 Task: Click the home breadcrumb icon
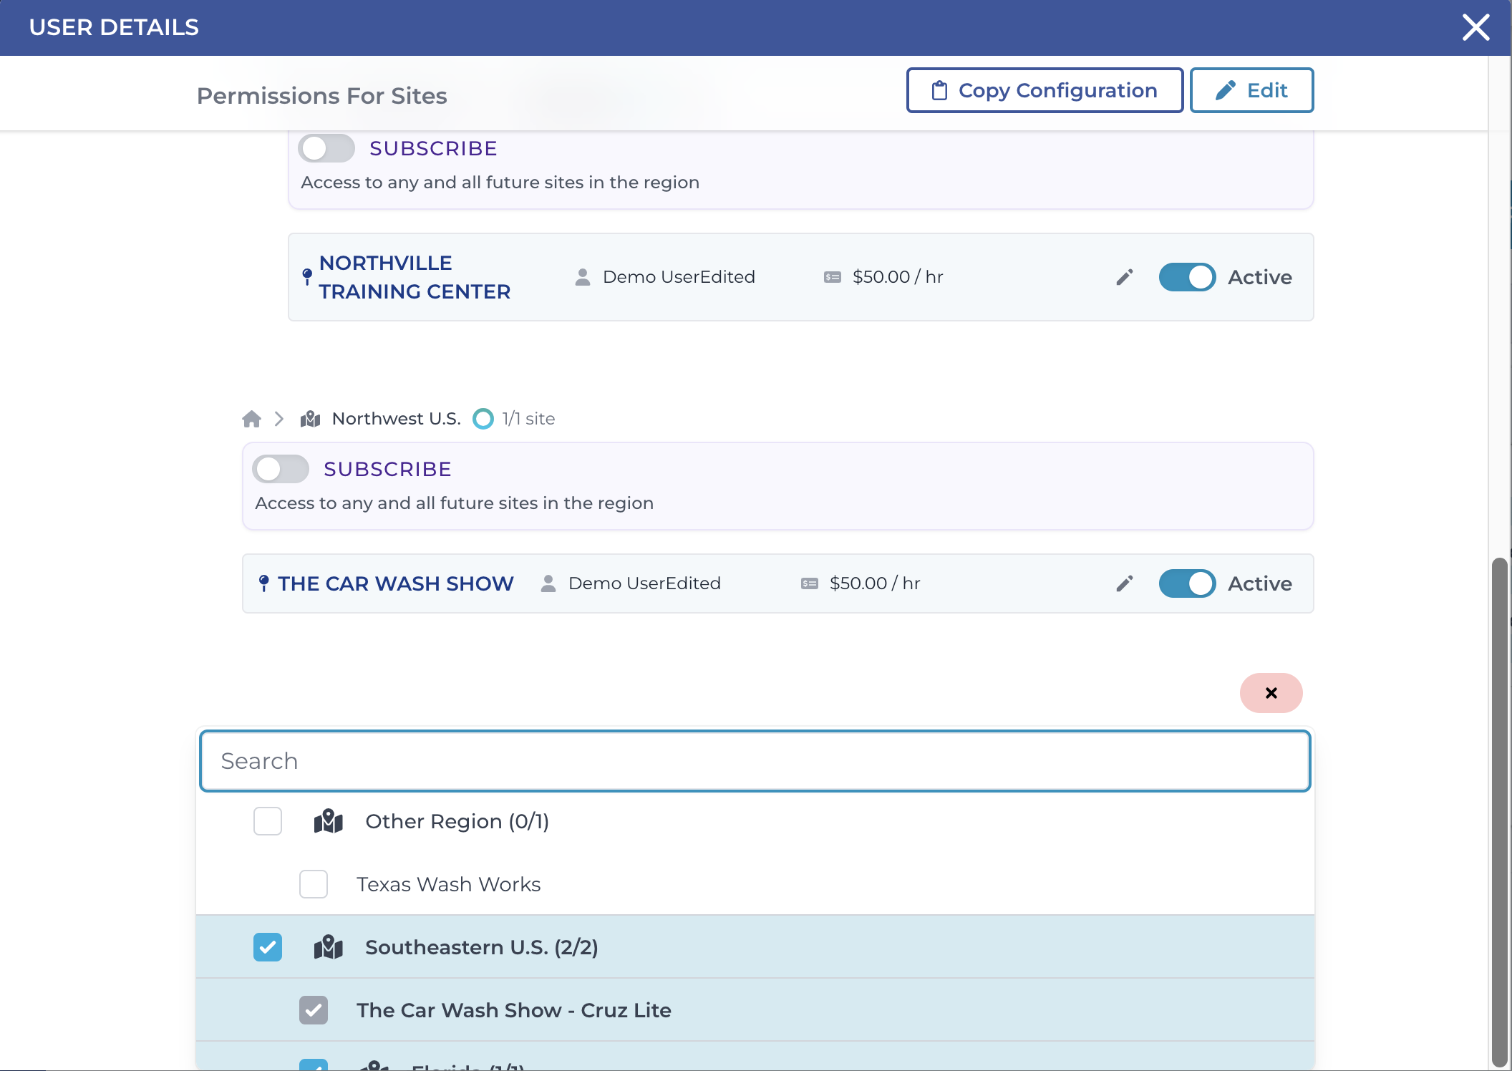click(251, 419)
